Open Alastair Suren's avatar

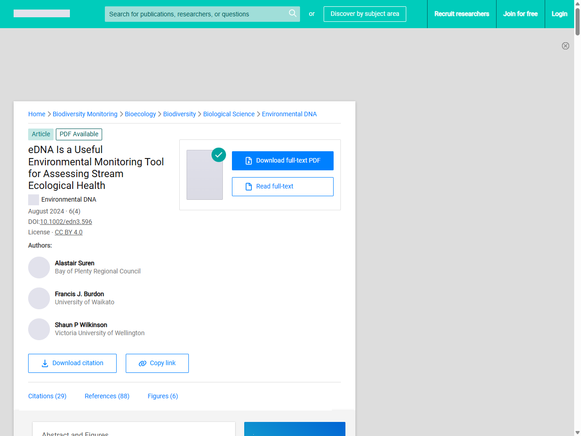tap(39, 268)
